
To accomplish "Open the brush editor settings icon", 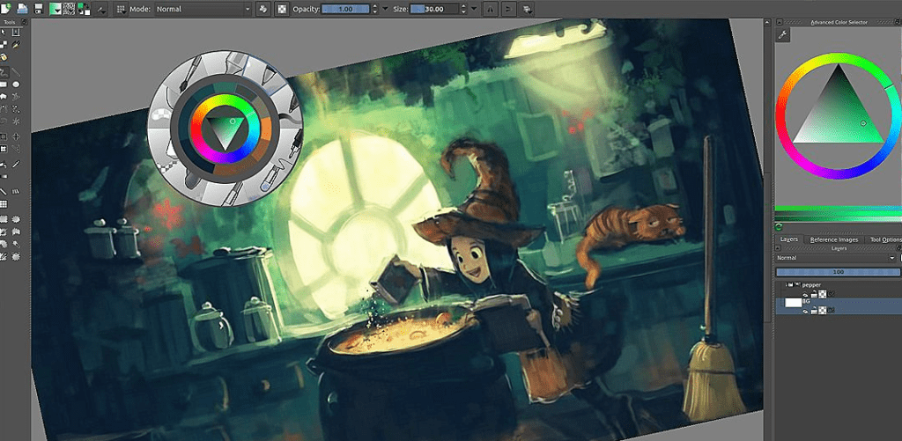I will pyautogui.click(x=101, y=9).
